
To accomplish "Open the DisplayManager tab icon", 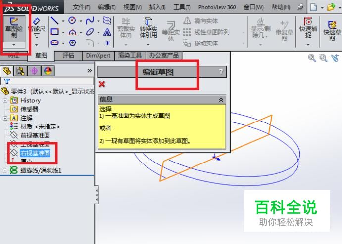I will pos(48,71).
